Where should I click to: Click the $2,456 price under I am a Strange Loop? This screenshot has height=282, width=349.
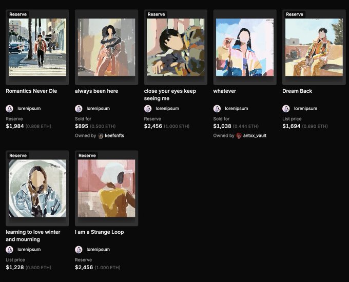tap(84, 267)
